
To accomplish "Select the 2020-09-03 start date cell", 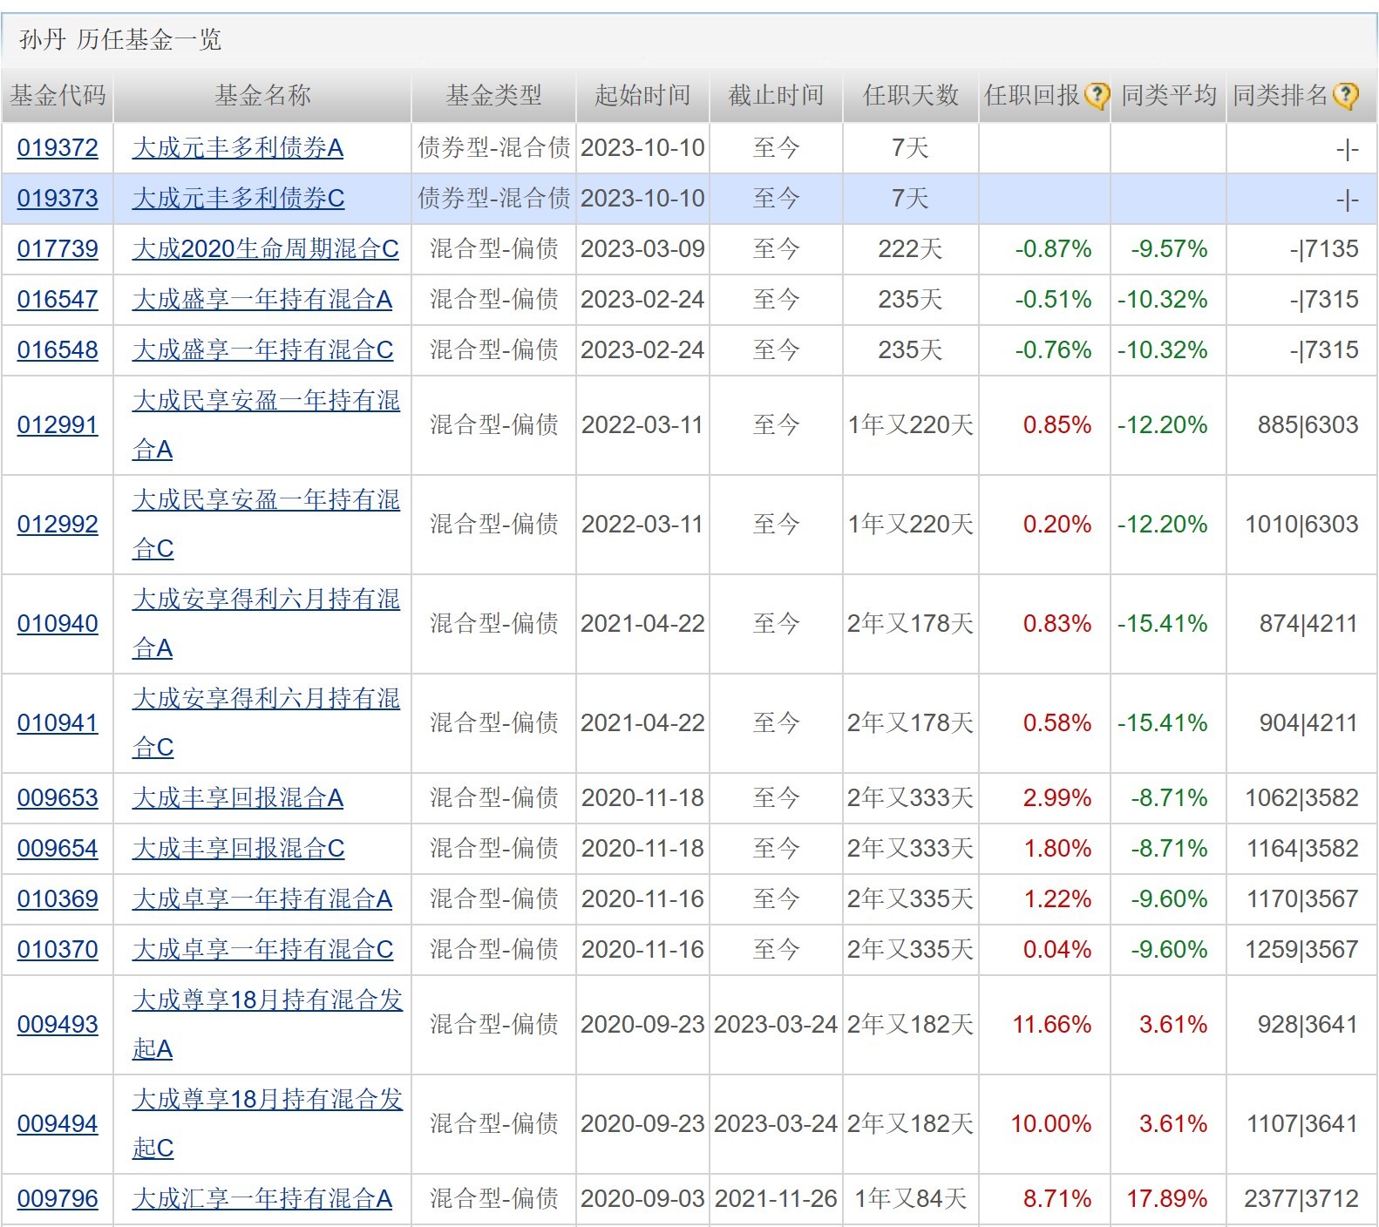I will [642, 1199].
